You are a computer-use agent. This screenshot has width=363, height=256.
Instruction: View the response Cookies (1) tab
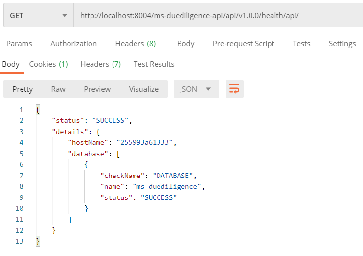[48, 64]
